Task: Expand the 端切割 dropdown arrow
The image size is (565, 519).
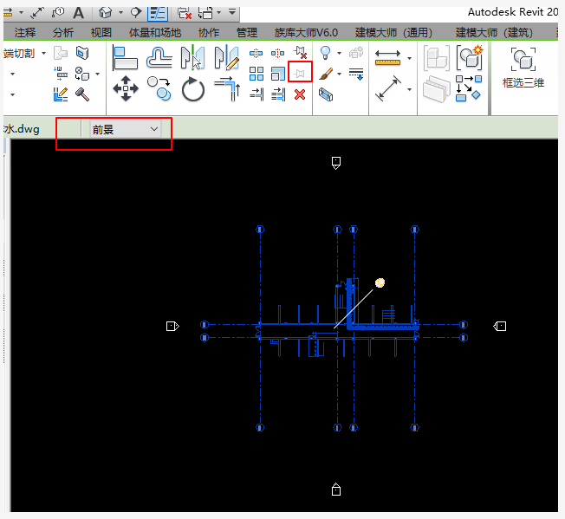Action: point(44,54)
